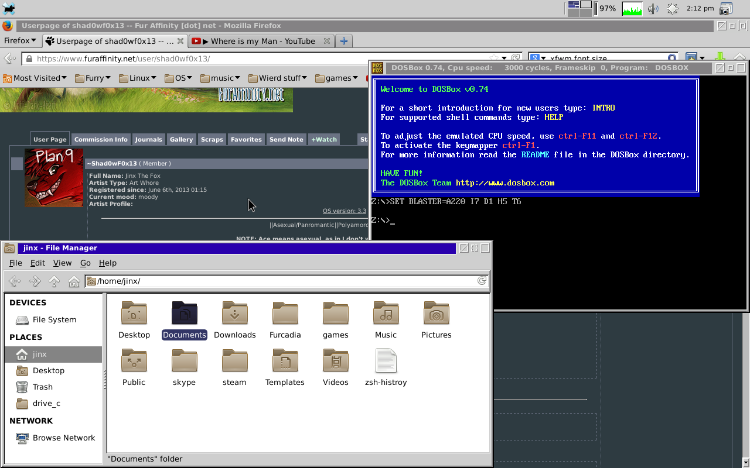Go to parent folder with Up arrow

point(54,281)
